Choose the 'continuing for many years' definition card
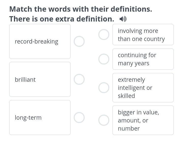 pyautogui.click(x=143, y=59)
